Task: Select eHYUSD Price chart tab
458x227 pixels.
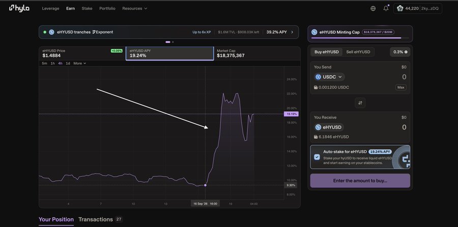Action: [x=82, y=53]
